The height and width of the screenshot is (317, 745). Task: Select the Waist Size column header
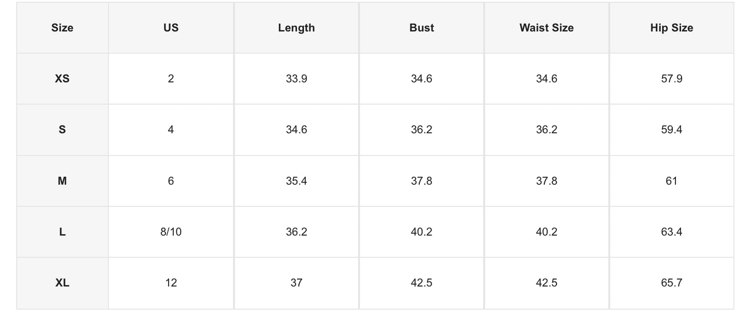pos(547,28)
